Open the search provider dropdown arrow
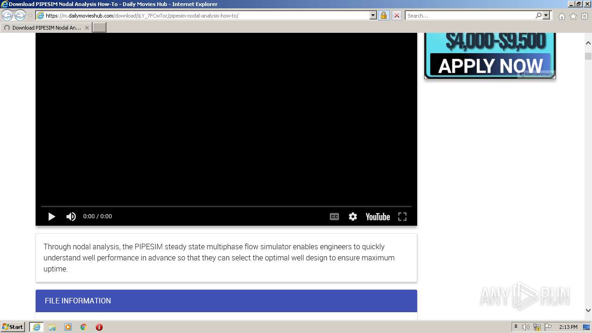592x333 pixels. click(x=546, y=15)
